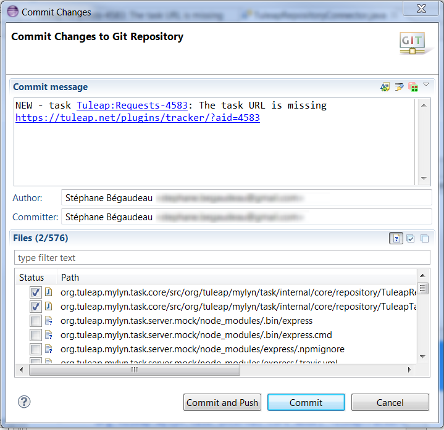Click the amend previous commit icon
Viewport: 444px width, 430px height.
point(385,87)
